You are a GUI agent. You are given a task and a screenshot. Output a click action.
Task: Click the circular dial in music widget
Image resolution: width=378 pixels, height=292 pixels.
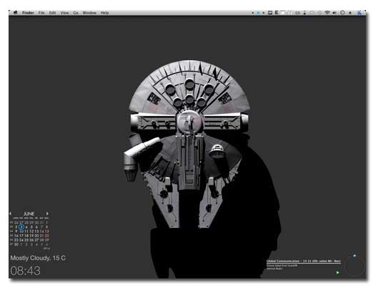pos(354,266)
